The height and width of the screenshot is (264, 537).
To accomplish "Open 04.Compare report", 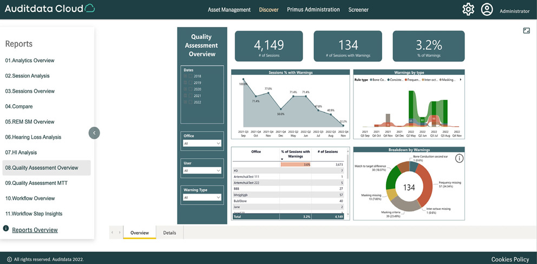I will tap(19, 107).
